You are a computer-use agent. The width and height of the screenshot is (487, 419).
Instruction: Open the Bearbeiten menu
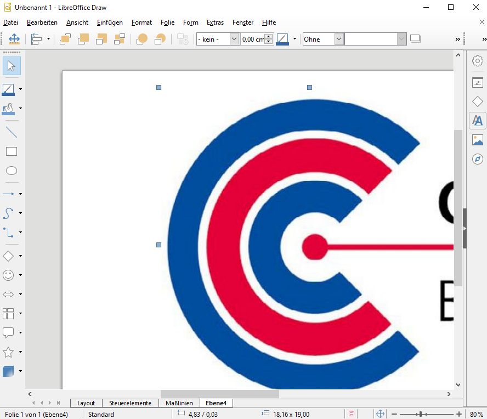42,22
